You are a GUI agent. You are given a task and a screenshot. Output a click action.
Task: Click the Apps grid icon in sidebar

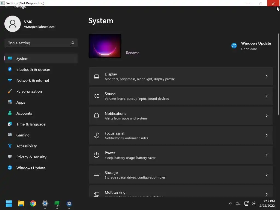coord(10,102)
